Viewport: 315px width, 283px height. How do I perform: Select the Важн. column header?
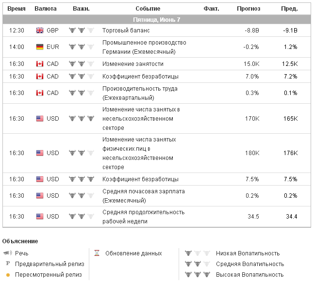coord(81,9)
